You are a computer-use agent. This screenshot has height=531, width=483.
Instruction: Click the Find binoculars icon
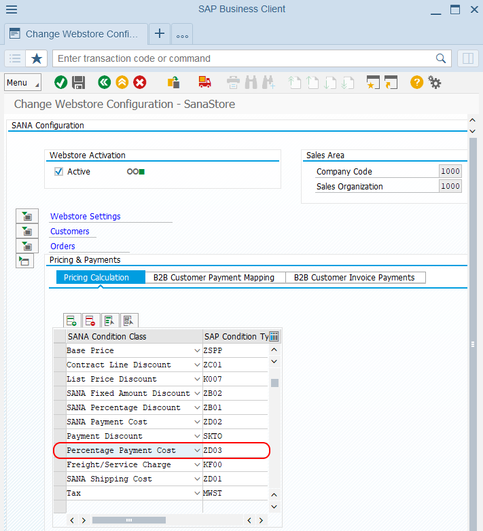tap(251, 82)
